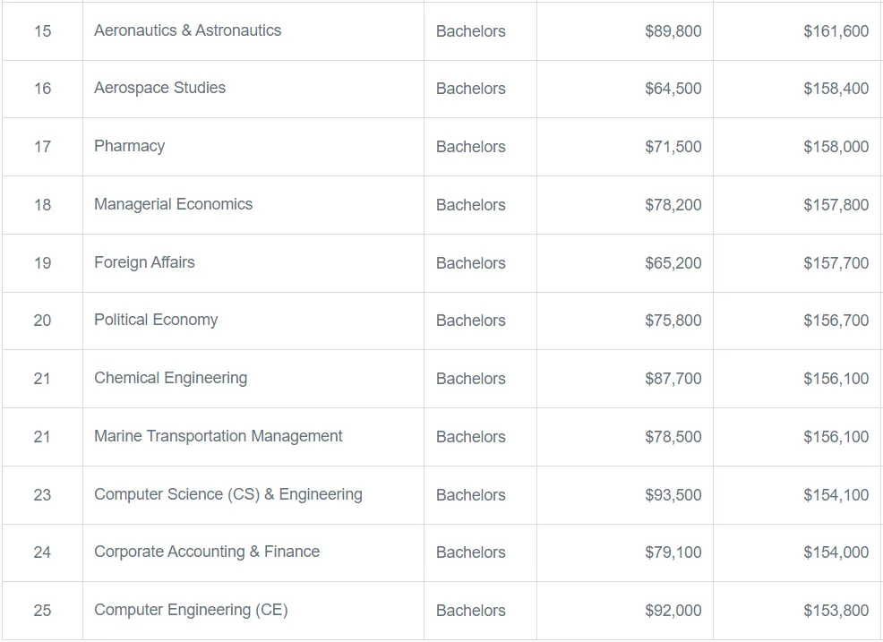Click the $89,800 early career pay
The width and height of the screenshot is (883, 642).
pos(673,31)
